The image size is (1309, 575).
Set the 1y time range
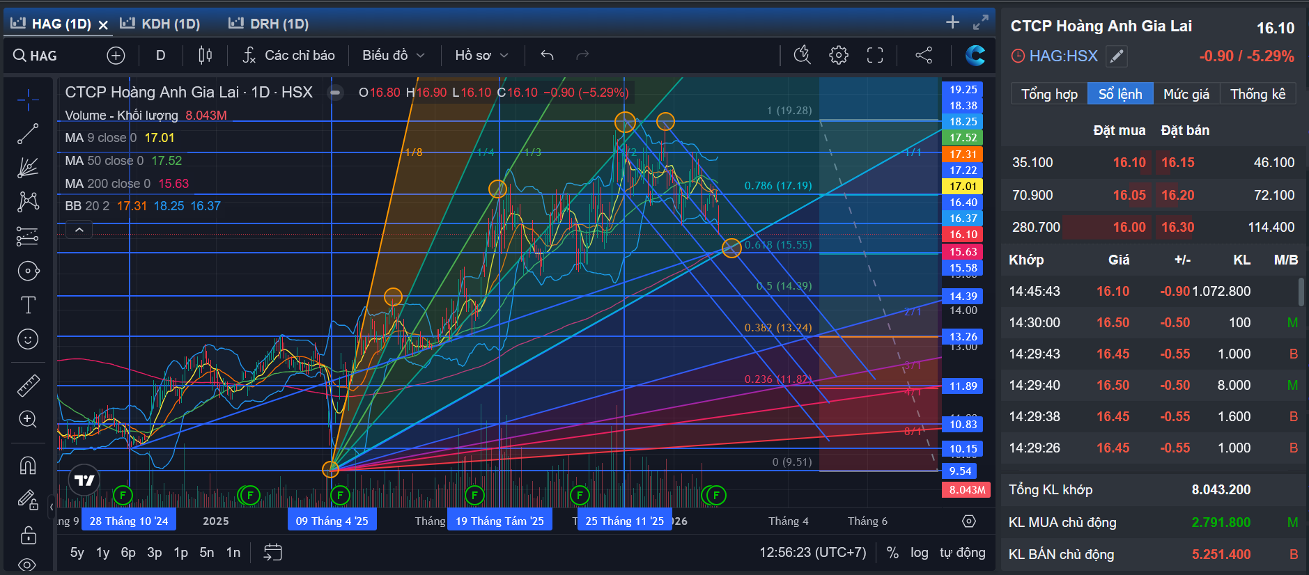102,553
